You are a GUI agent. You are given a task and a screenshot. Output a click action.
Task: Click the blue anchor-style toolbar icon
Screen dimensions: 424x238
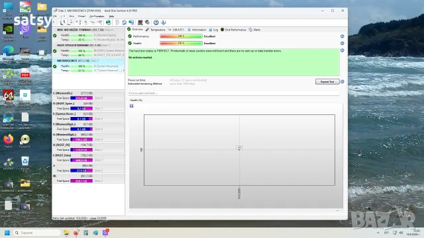[164, 22]
